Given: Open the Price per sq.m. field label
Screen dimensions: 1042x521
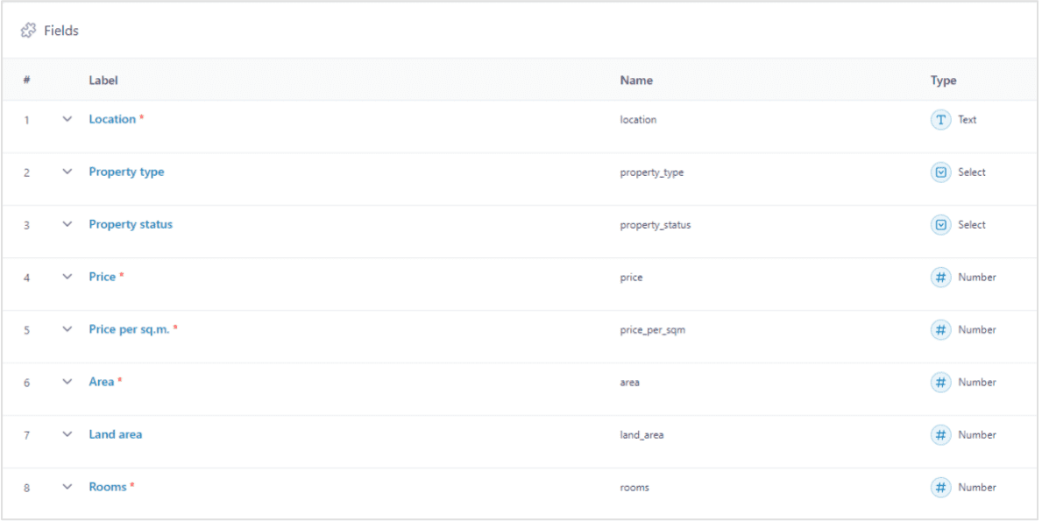Looking at the screenshot, I should pyautogui.click(x=129, y=329).
